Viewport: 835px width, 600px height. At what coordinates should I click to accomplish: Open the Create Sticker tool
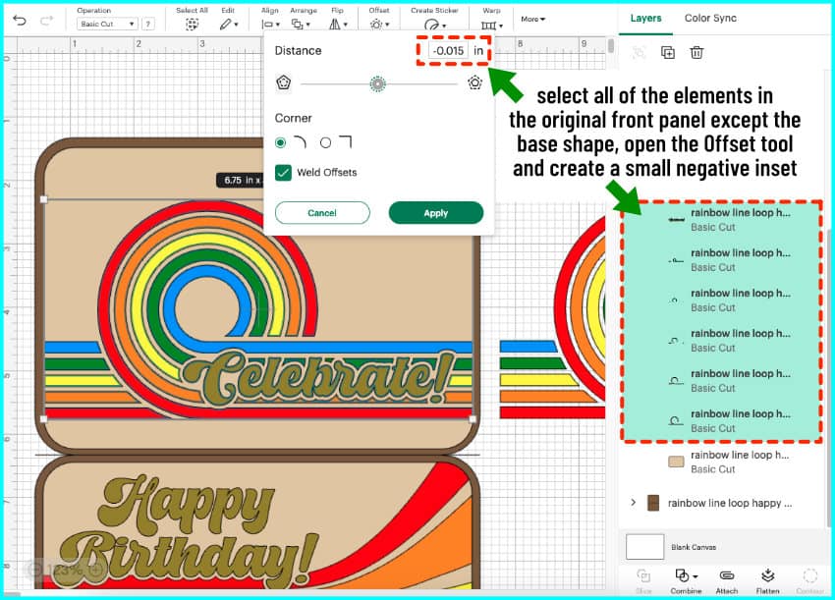[x=434, y=25]
